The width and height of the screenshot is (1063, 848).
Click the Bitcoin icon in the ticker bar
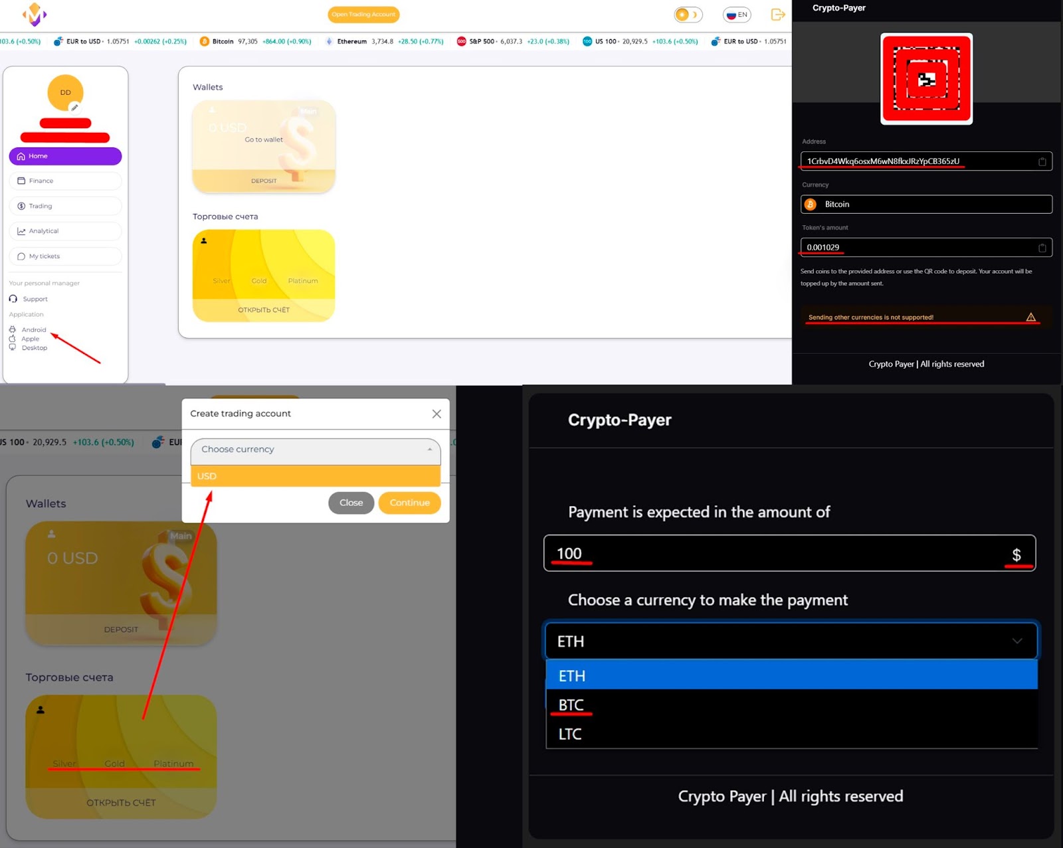click(x=204, y=41)
